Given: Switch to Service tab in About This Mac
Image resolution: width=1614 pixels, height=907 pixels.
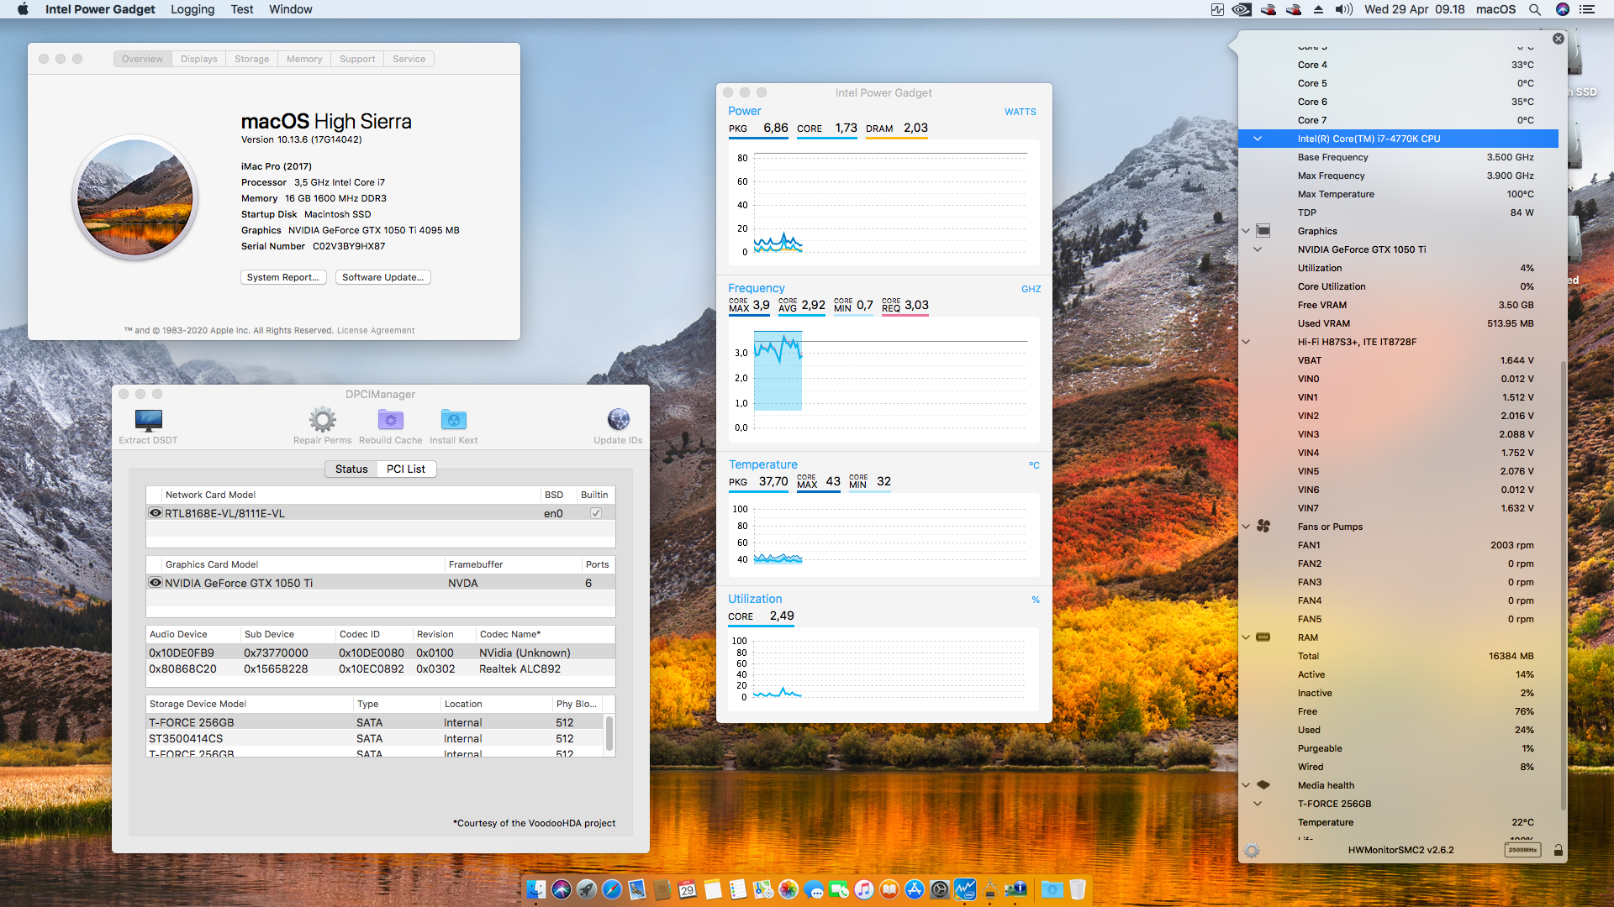Looking at the screenshot, I should (409, 59).
